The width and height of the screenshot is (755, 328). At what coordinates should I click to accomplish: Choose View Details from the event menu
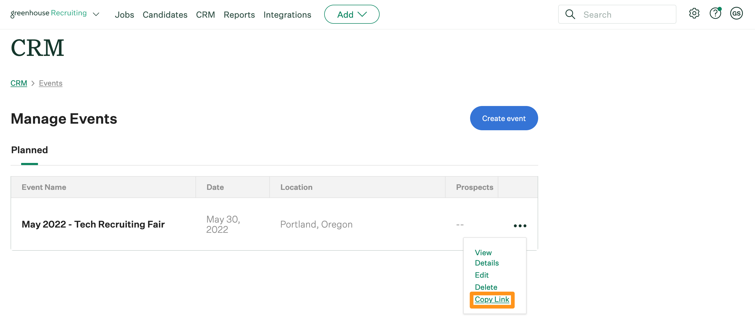(486, 258)
